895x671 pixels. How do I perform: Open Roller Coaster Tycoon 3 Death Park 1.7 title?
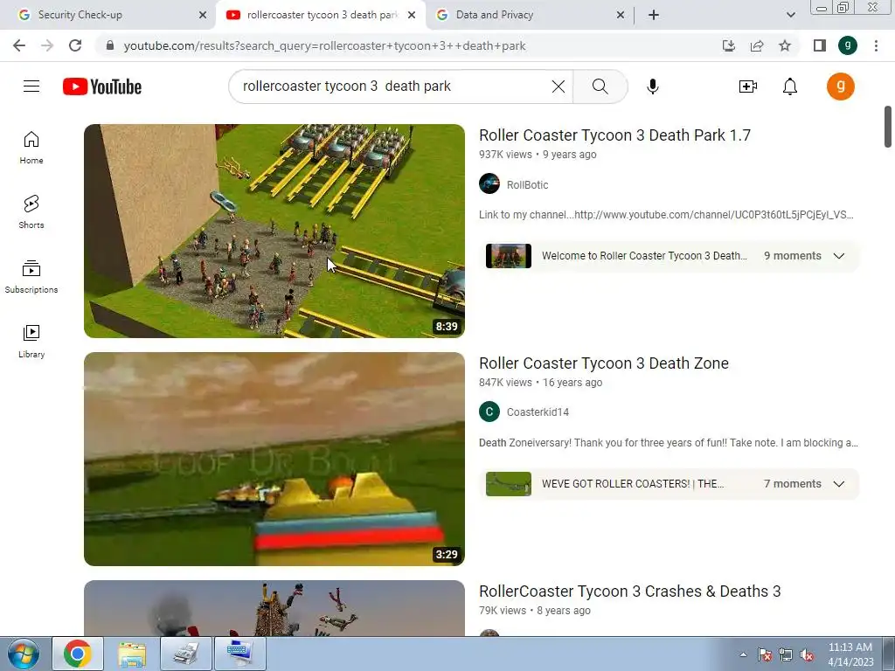[614, 135]
